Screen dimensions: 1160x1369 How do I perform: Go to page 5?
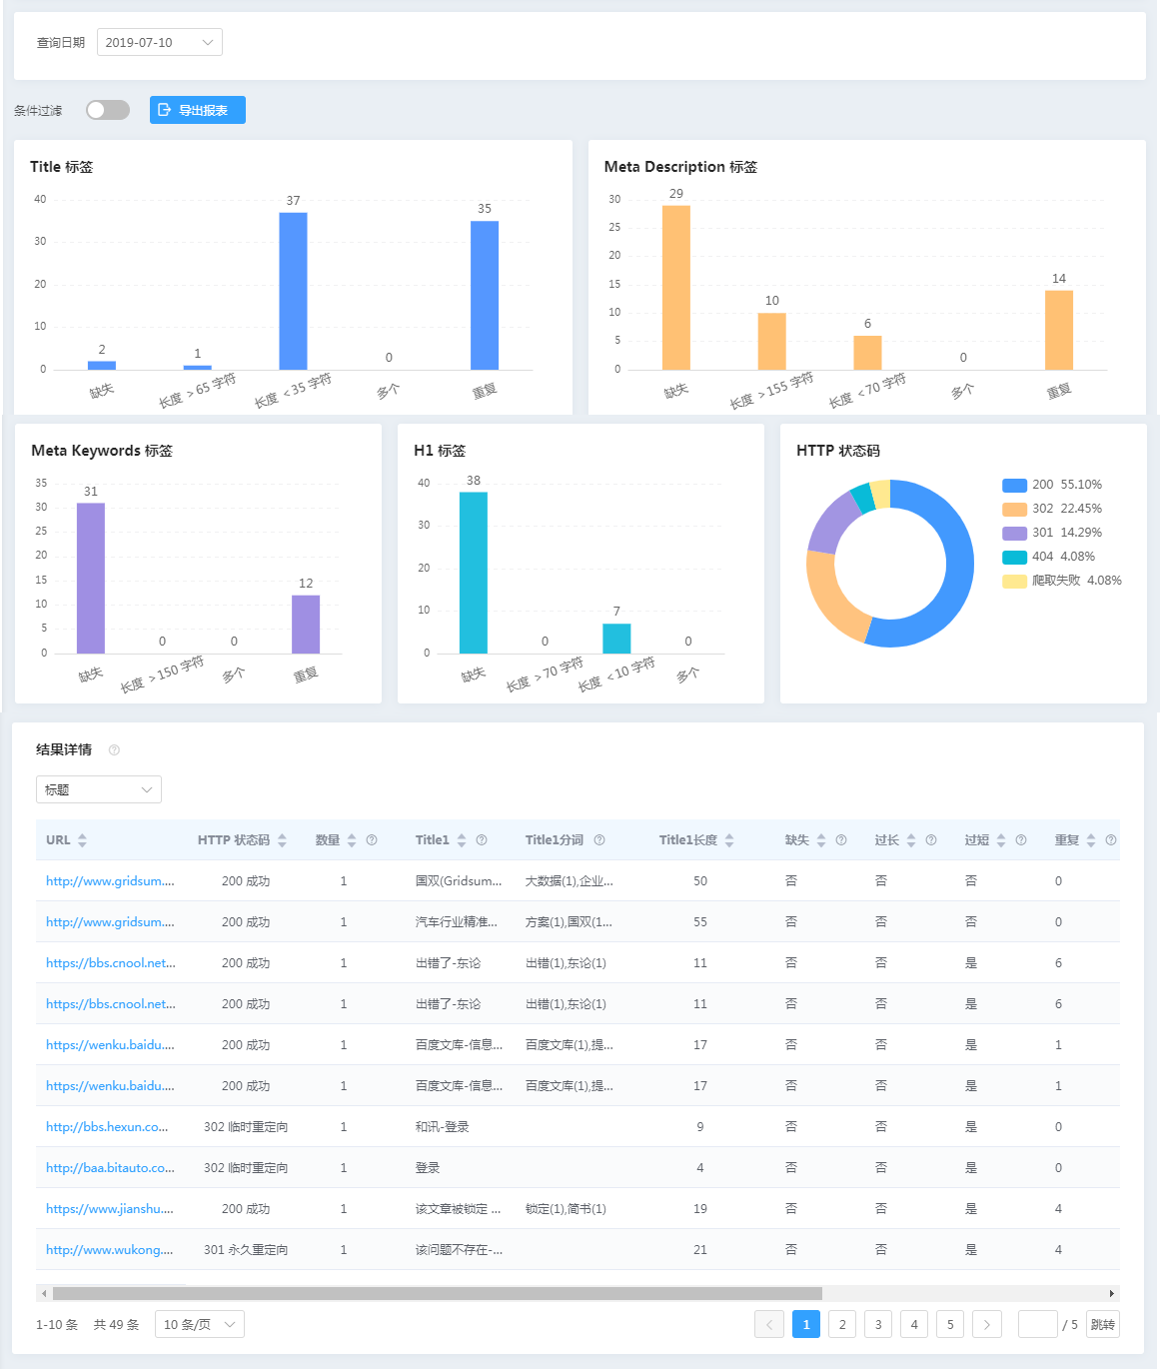click(x=950, y=1324)
